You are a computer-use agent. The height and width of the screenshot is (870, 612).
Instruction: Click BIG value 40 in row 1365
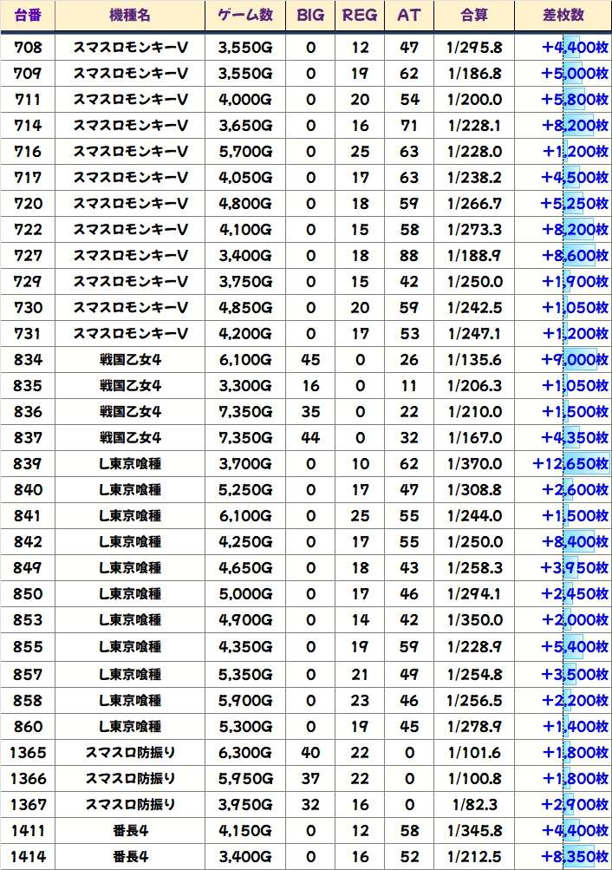(x=310, y=753)
